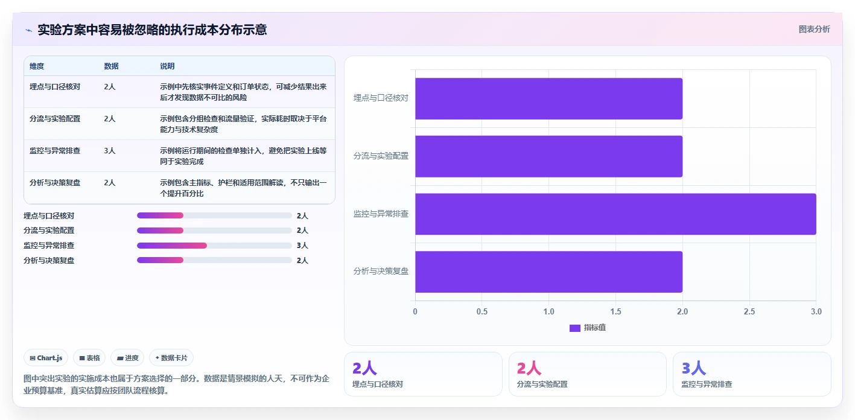The height and width of the screenshot is (420, 855).
Task: Select 埋点与口径核对 table row cell
Action: click(55, 87)
